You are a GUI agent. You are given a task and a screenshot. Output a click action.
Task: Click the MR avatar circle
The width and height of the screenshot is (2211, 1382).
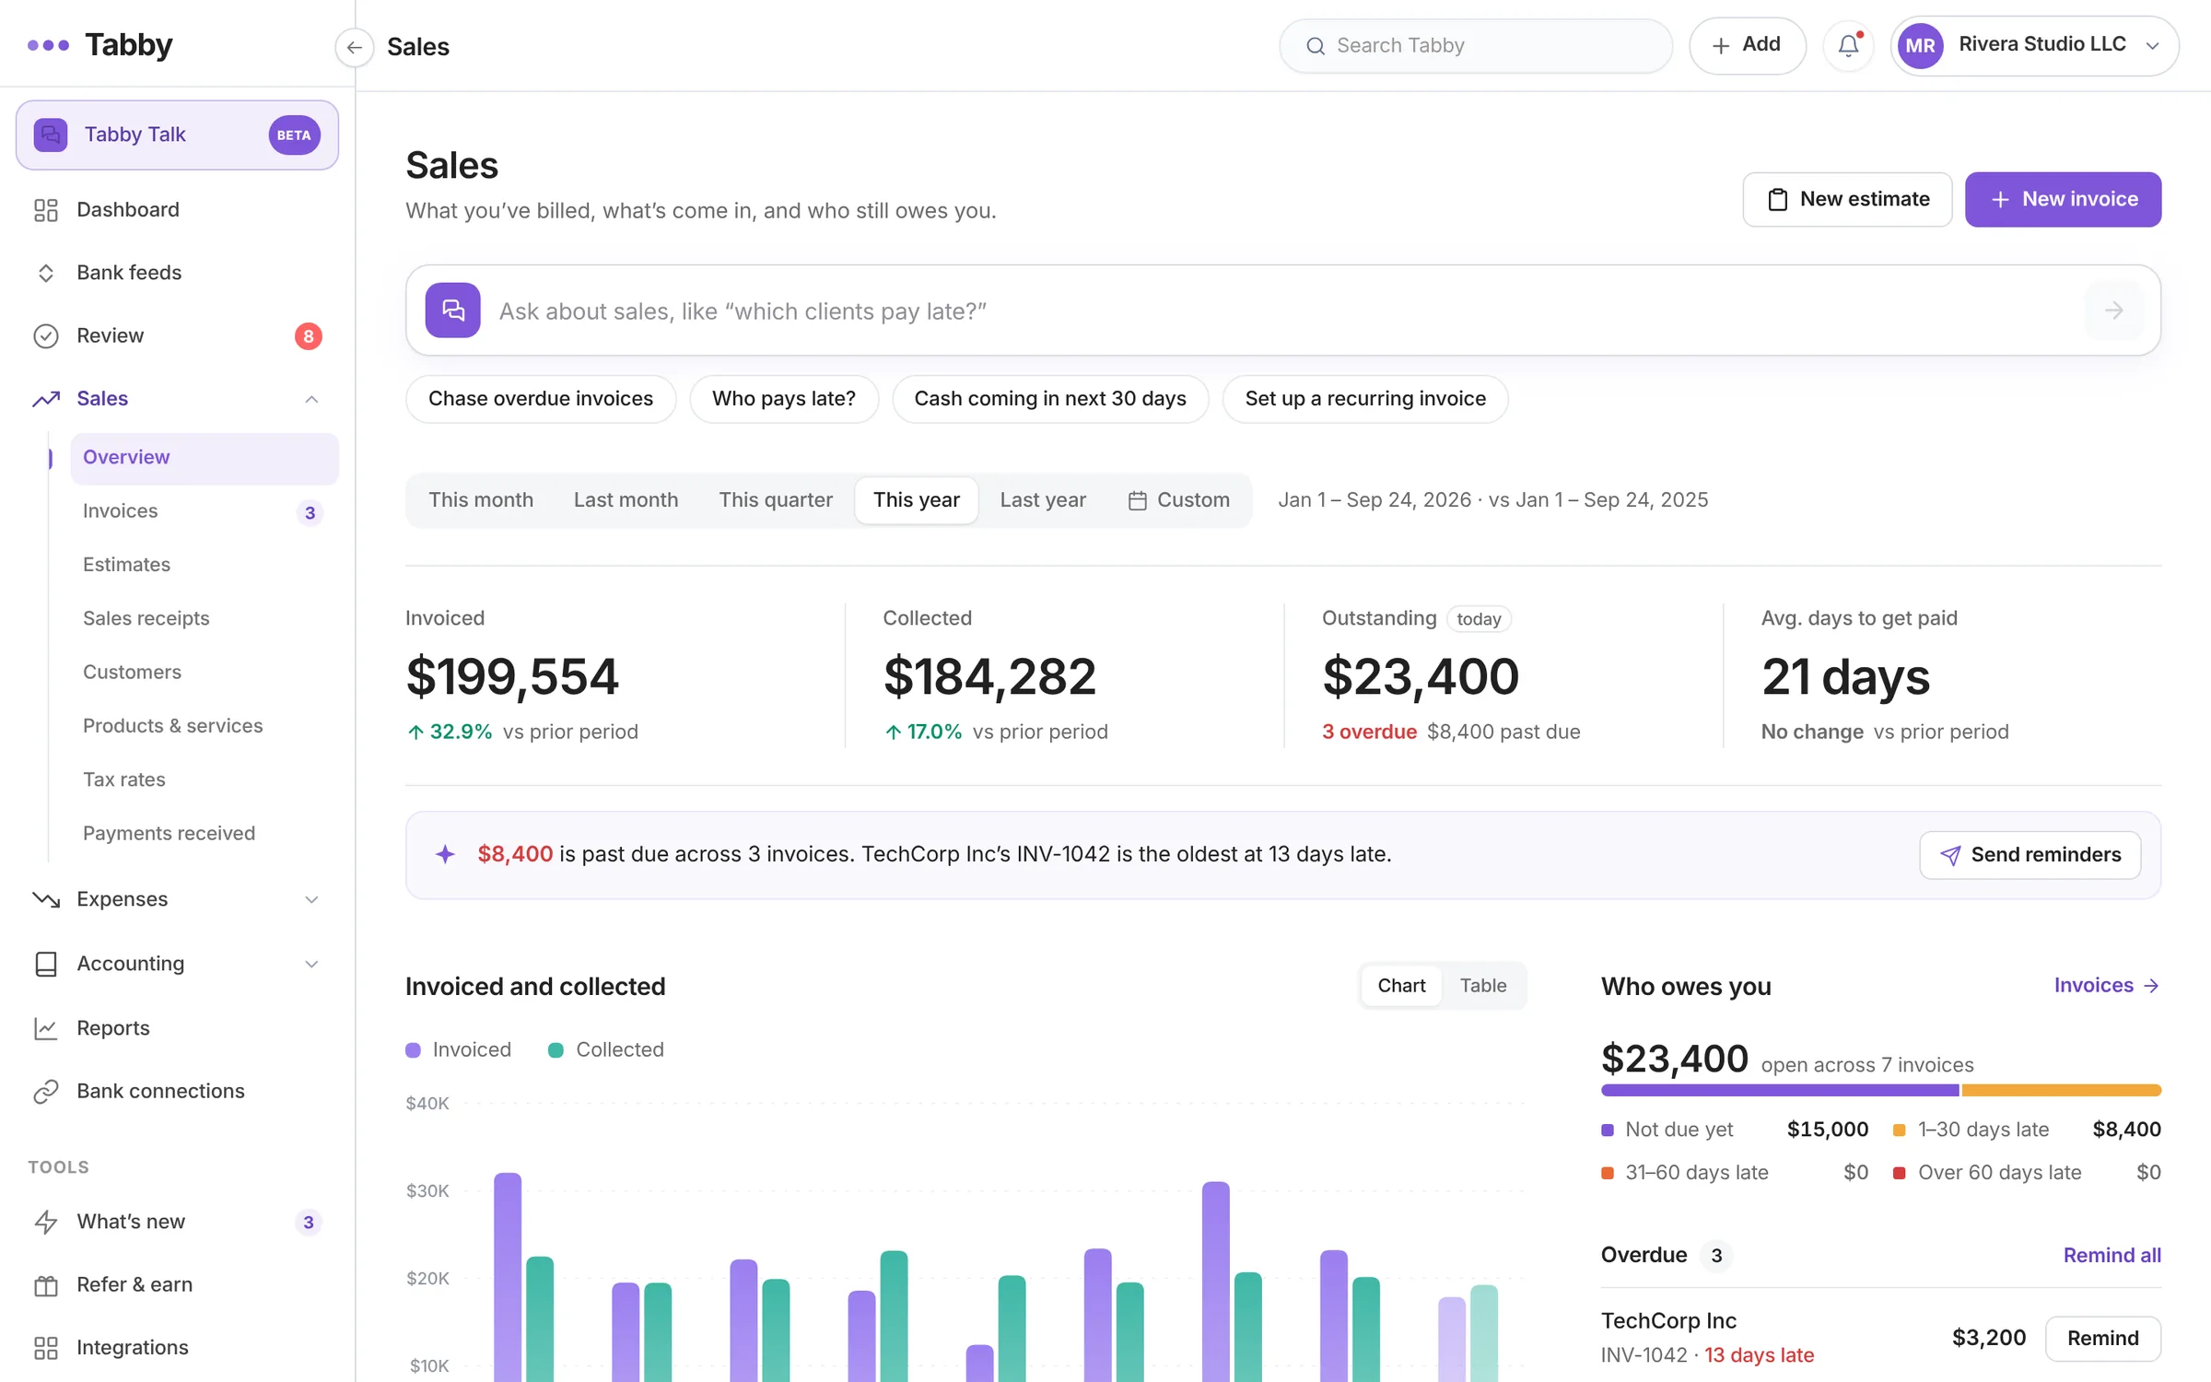coord(1920,45)
